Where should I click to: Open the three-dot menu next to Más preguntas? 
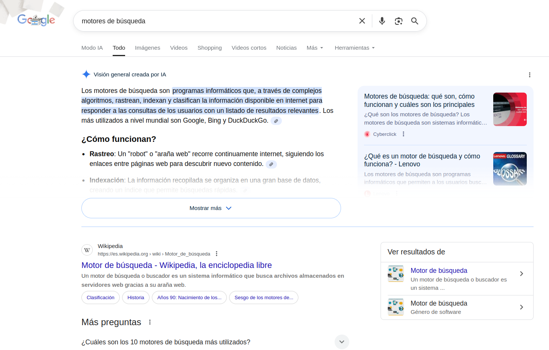click(150, 322)
